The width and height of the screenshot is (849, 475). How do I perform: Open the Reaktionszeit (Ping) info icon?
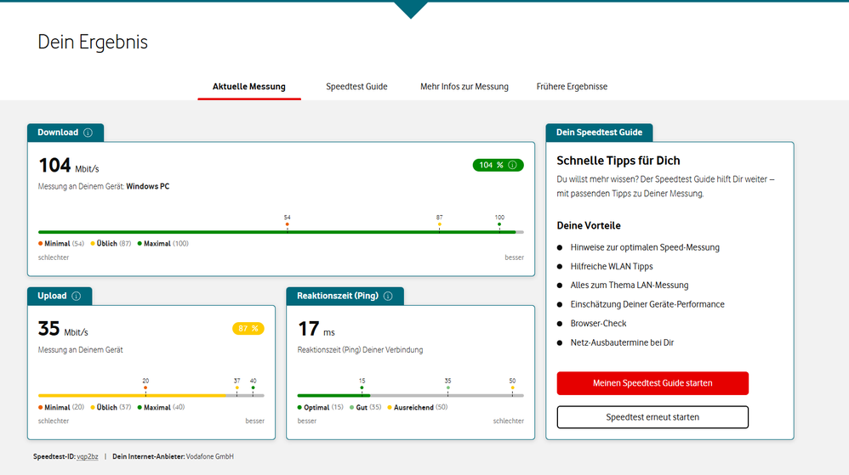click(388, 296)
